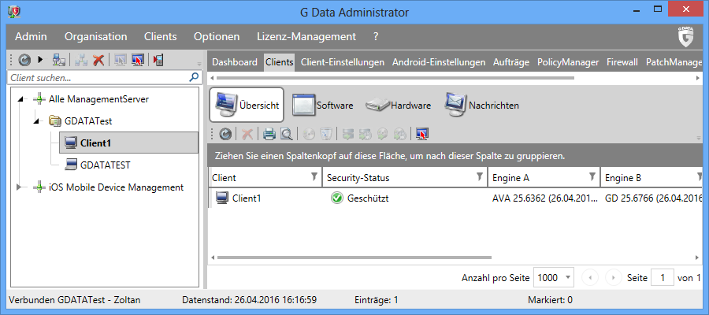Click the mobile phone icon in left toolbar
709x315 pixels.
158,60
